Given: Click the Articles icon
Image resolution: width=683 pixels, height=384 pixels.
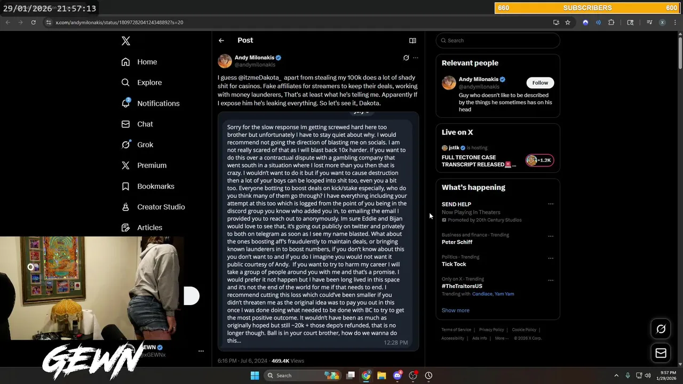Looking at the screenshot, I should coord(125,228).
